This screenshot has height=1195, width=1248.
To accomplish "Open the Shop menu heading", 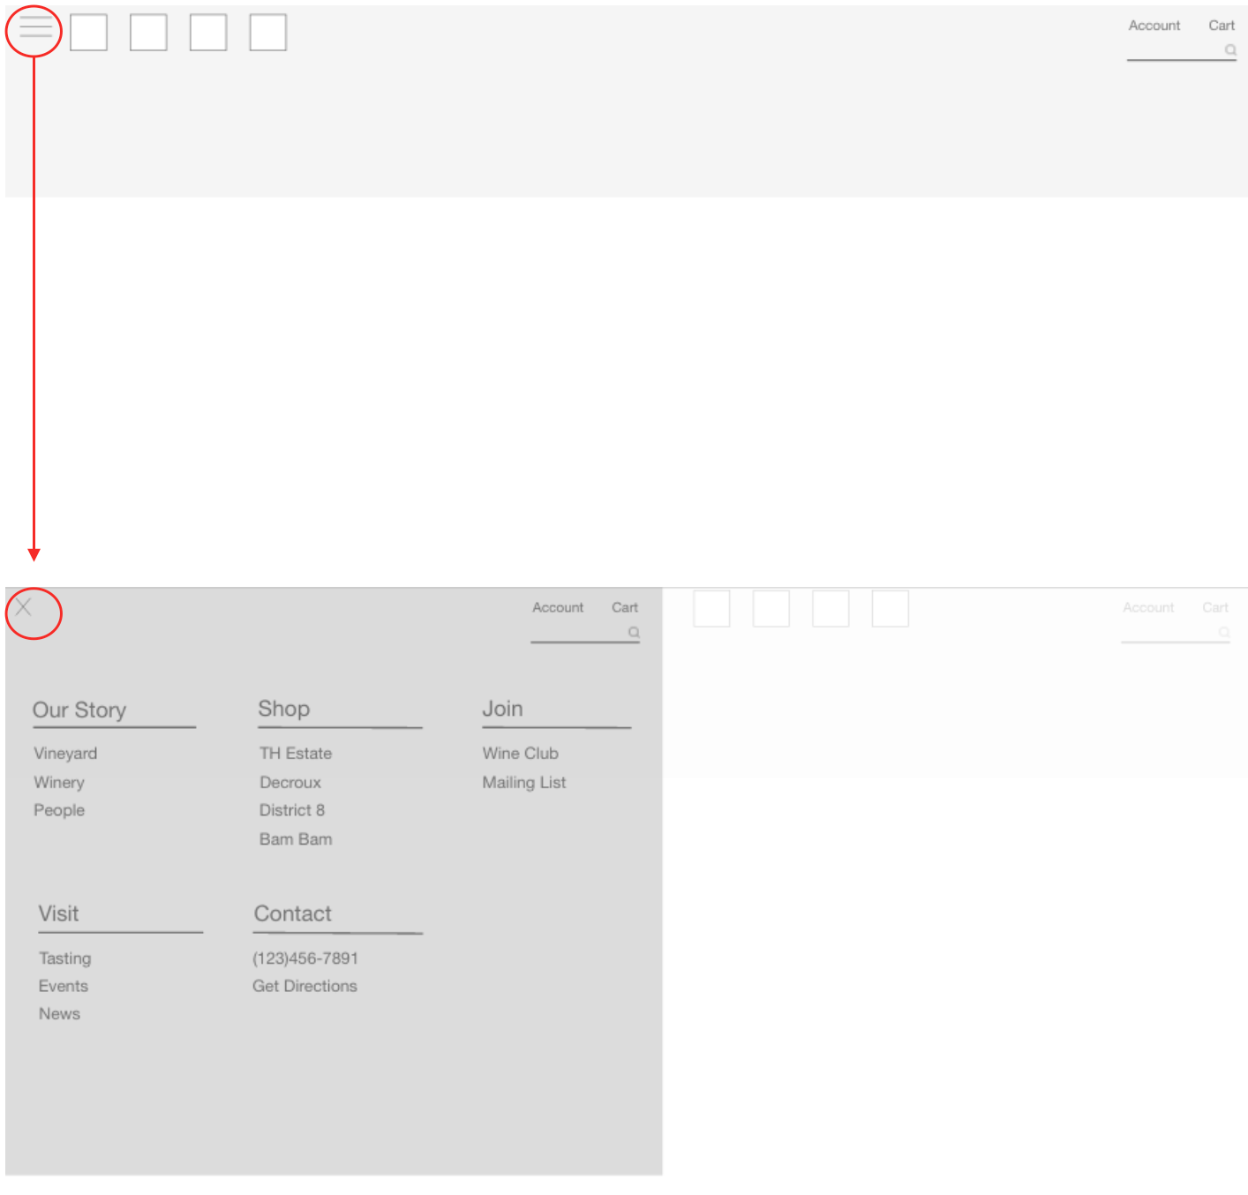I will (284, 709).
